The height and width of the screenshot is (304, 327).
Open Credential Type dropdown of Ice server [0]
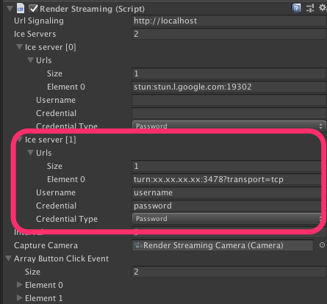pos(229,126)
